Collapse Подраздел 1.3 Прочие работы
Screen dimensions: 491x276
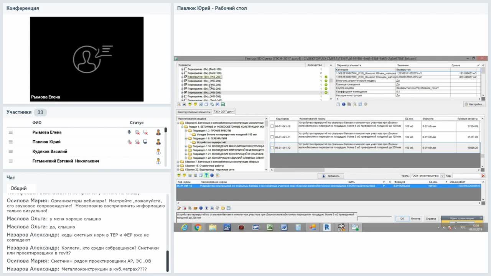click(x=186, y=130)
